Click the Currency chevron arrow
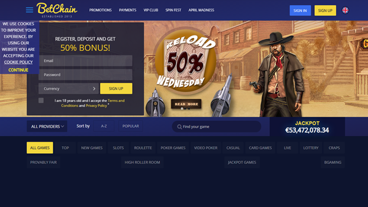Screen dimensions: 368x207 coord(94,89)
